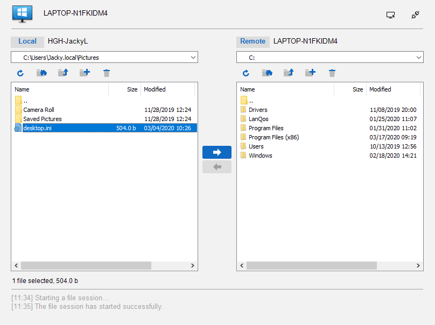Sort Remote list by Name column

click(x=286, y=89)
